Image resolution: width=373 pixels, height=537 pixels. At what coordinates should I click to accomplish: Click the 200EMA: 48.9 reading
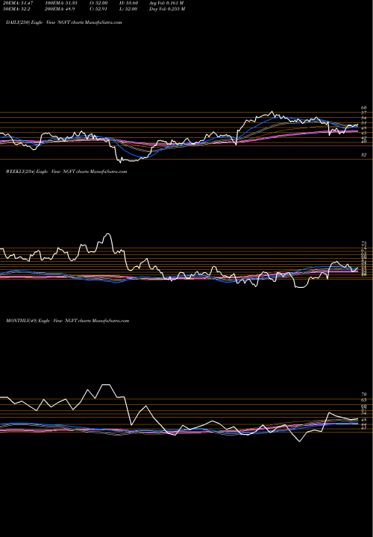[x=59, y=9]
